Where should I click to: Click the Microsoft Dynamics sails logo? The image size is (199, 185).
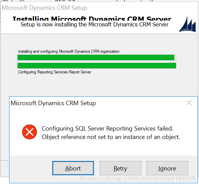point(187,24)
